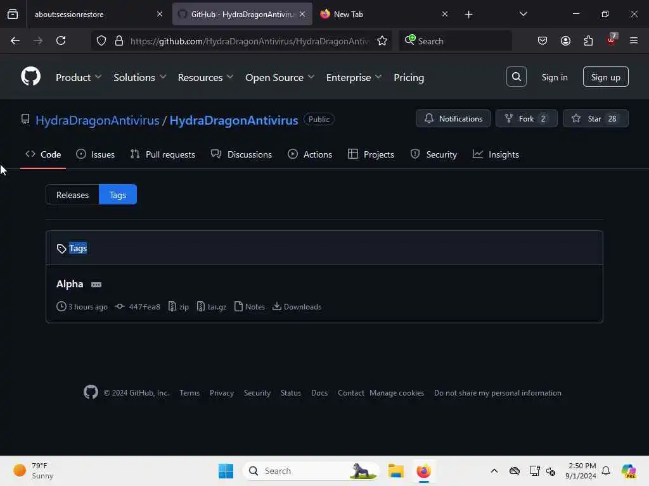Image resolution: width=649 pixels, height=486 pixels.
Task: Open the footer Terms link
Action: tap(190, 392)
